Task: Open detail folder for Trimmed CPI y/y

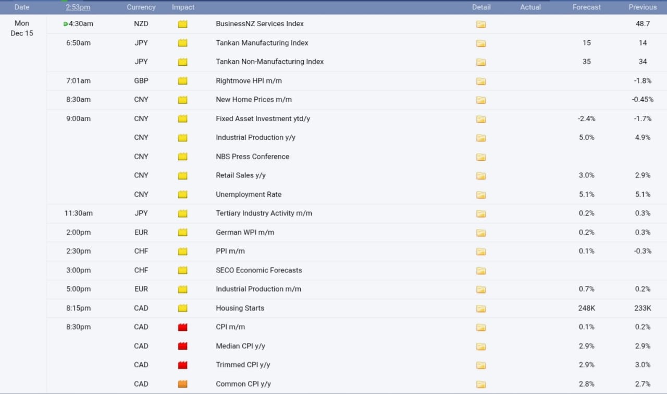Action: (x=480, y=365)
